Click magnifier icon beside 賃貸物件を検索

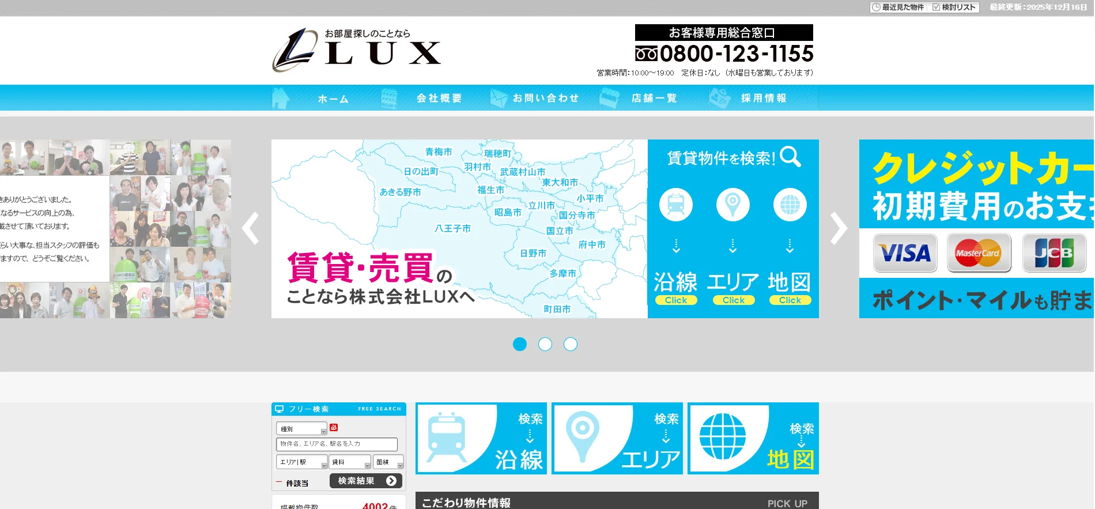[x=791, y=157]
